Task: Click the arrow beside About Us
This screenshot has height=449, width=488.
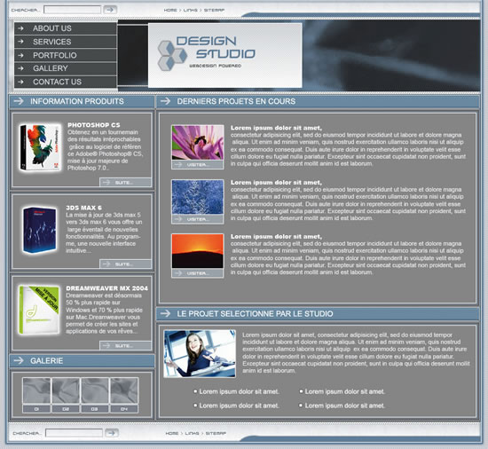Action: [x=21, y=28]
